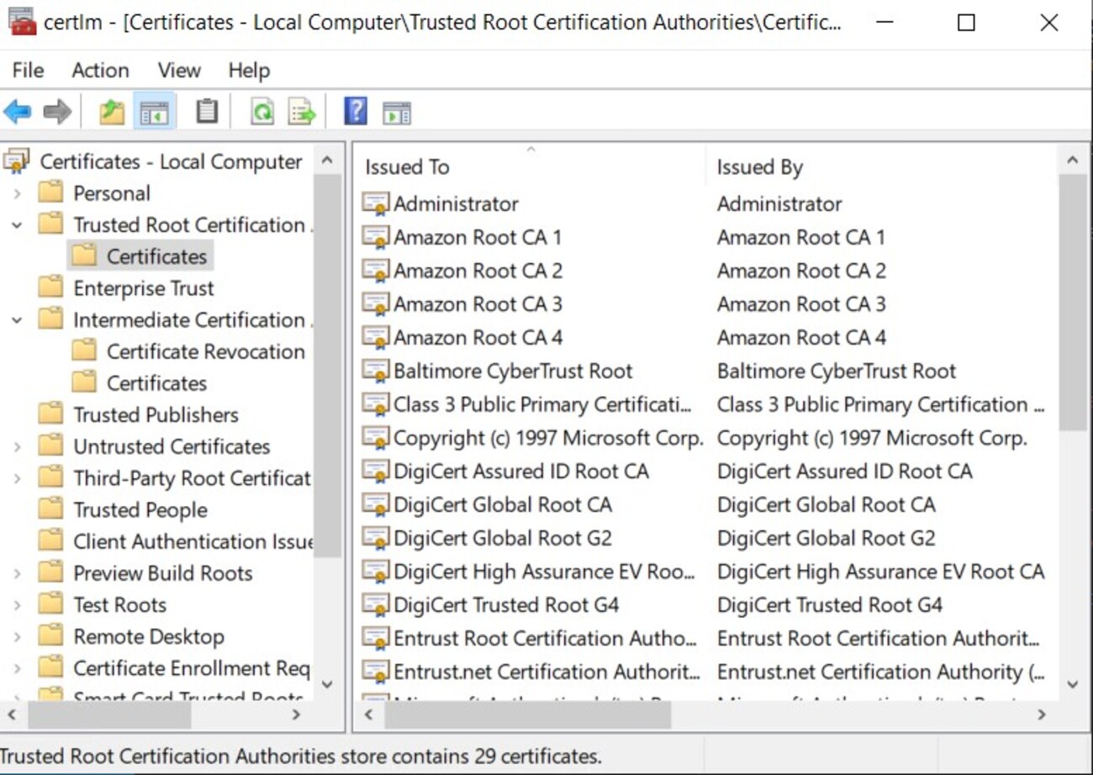Screen dimensions: 1093x775
Task: Click scroll down arrow of certificate list
Action: pyautogui.click(x=1072, y=684)
